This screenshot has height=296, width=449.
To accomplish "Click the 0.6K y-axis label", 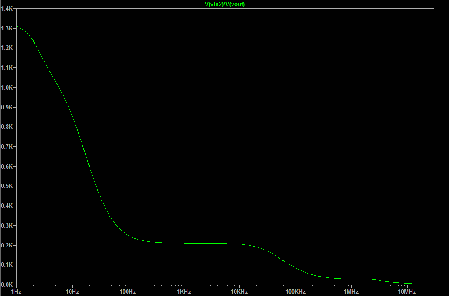I will pos(7,166).
